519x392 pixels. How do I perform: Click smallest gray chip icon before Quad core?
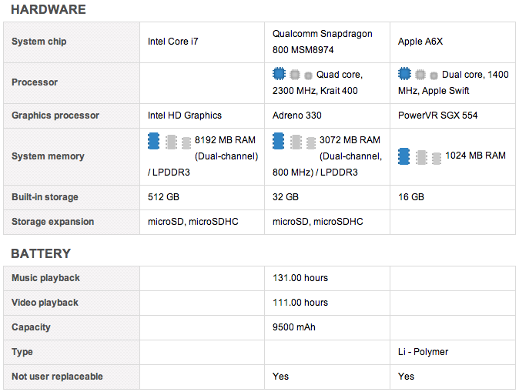tap(308, 75)
